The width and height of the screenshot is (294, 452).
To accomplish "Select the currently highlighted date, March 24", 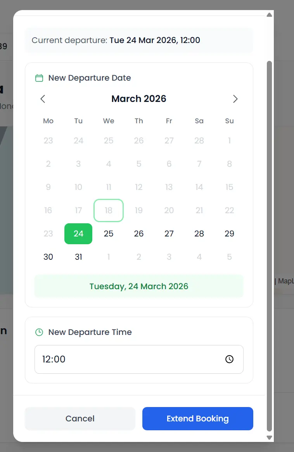I will 78,233.
